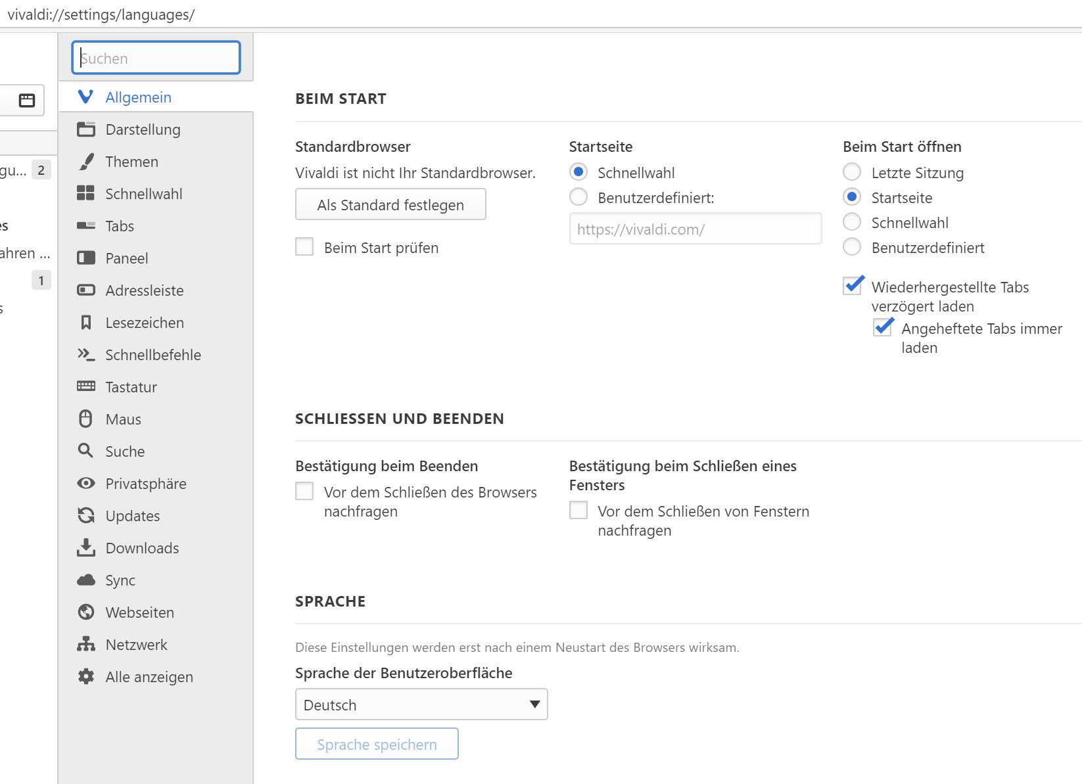This screenshot has width=1082, height=784.
Task: Open the Downloads settings section
Action: 142,548
